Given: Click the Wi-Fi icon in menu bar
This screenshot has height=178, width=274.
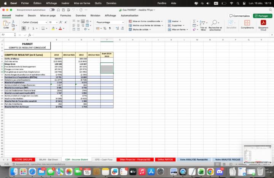Looking at the screenshot, I should [x=231, y=3].
